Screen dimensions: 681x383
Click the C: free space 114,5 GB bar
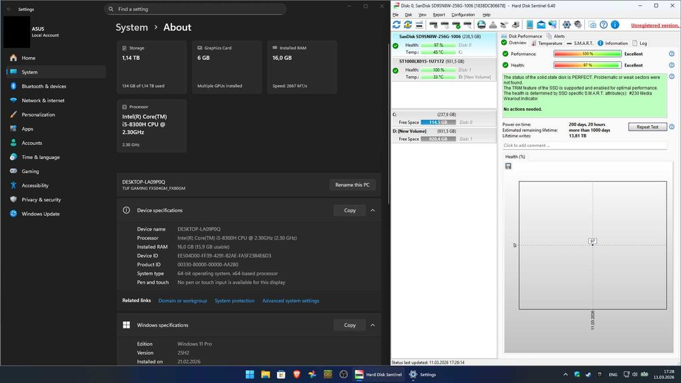click(x=438, y=122)
